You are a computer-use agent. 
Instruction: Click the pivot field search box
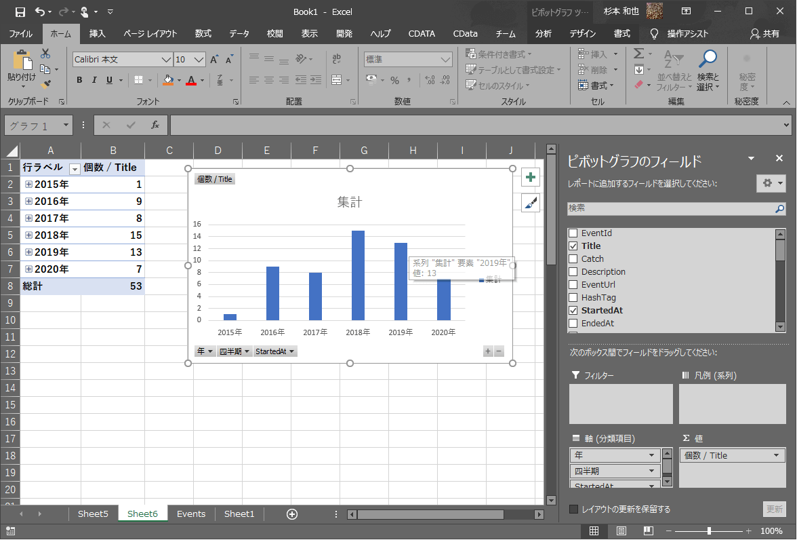pyautogui.click(x=671, y=208)
